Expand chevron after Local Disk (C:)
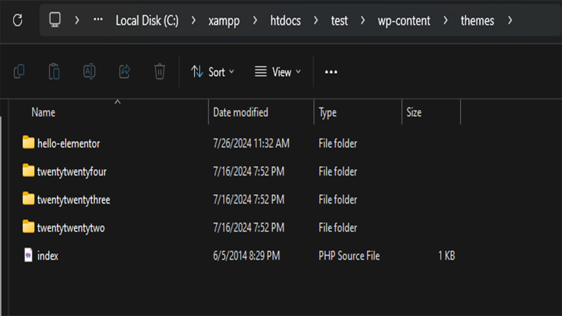Screen dimensions: 562x316 (193, 20)
